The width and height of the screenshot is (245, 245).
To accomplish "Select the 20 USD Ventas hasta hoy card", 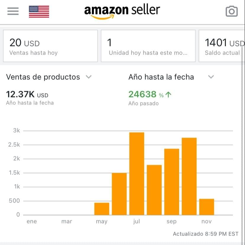I will tap(50, 46).
